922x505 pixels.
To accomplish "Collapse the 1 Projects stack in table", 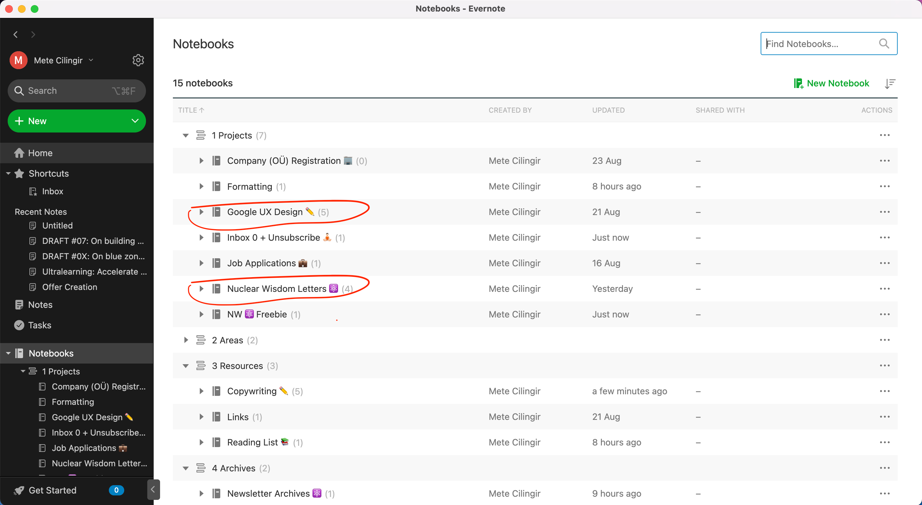I will click(185, 135).
